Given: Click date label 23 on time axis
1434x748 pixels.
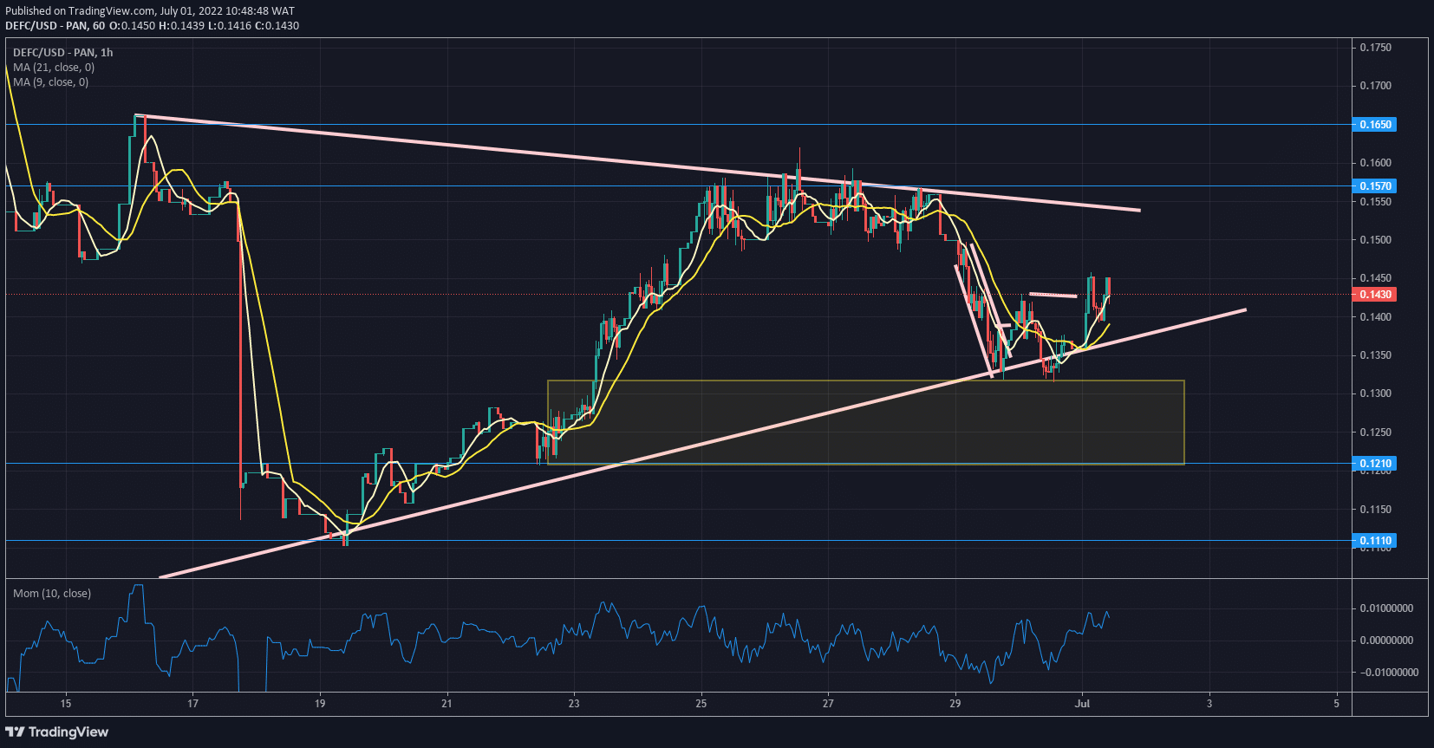Looking at the screenshot, I should click(574, 704).
